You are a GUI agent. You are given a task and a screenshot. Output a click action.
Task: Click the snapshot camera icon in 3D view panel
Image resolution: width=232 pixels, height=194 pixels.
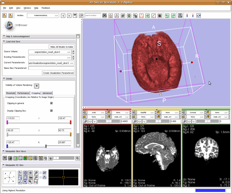30,177
